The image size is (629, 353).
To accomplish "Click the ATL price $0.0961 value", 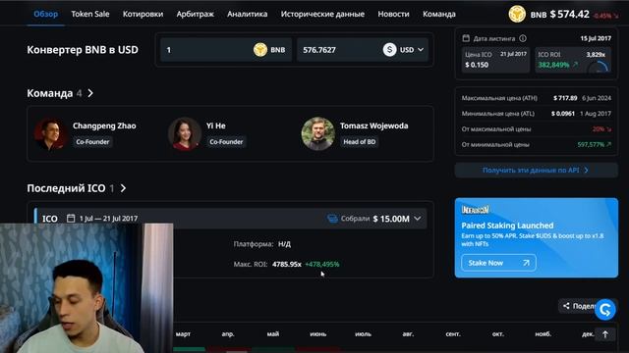I will (x=563, y=114).
